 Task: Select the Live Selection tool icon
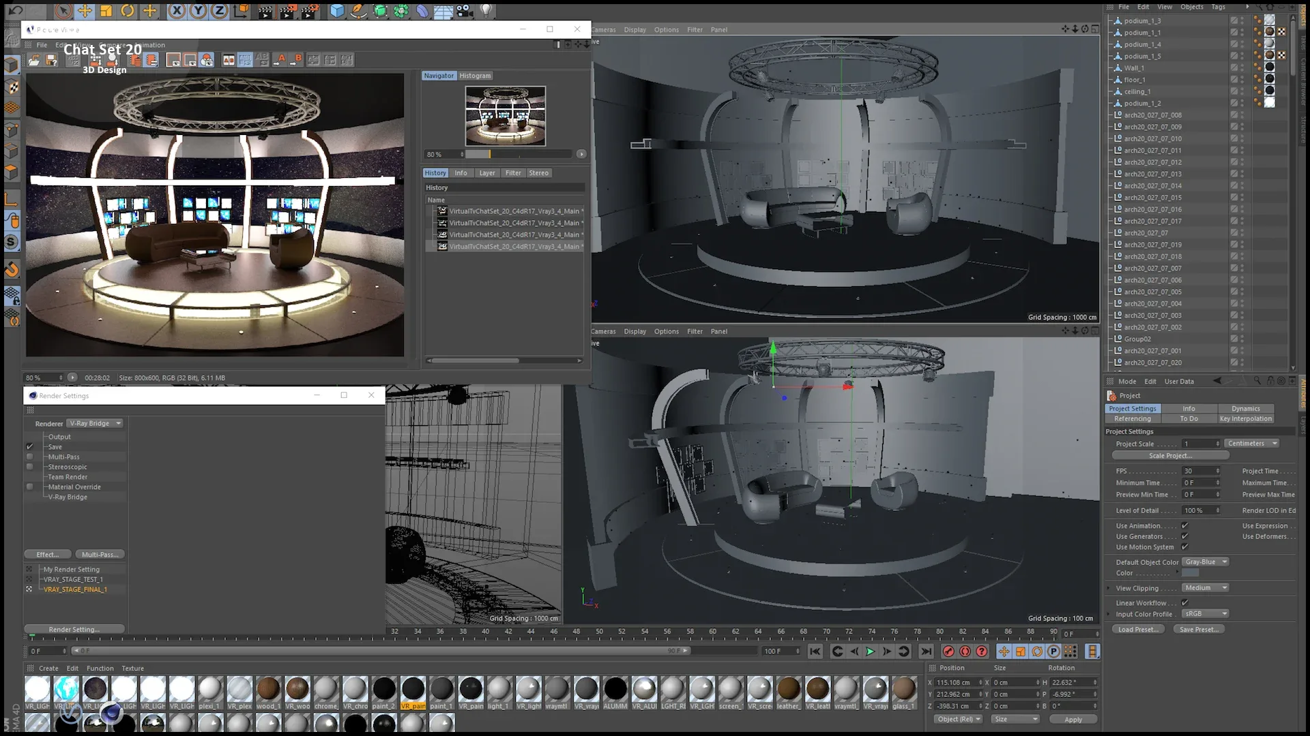pos(63,10)
